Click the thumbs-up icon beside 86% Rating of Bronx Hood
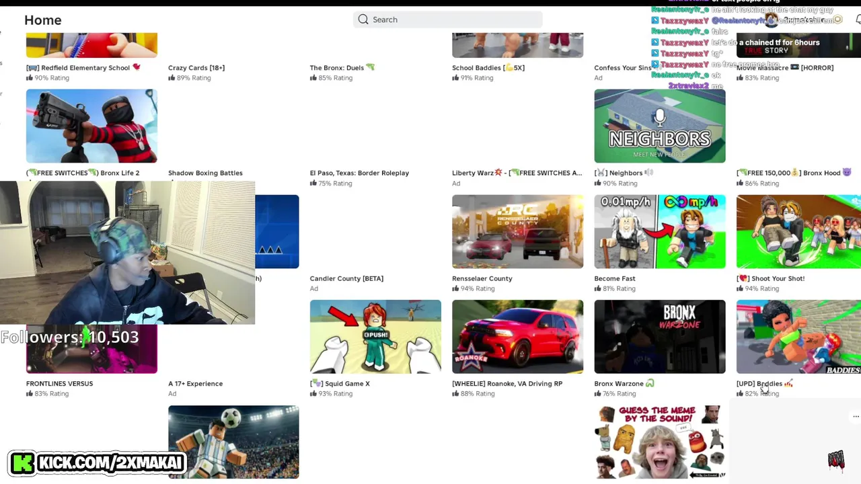 (740, 183)
